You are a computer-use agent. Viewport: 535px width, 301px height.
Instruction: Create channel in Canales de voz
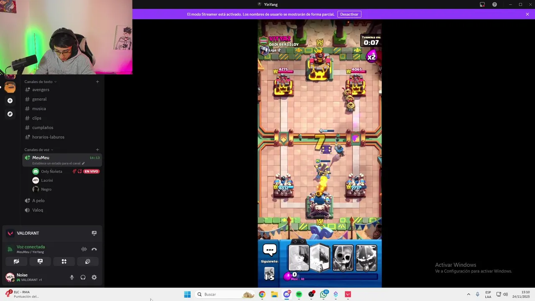pyautogui.click(x=97, y=150)
